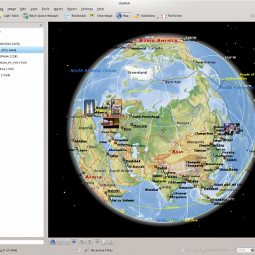The height and width of the screenshot is (255, 255).
Task: Click the tower photo thumbnail near Madrid
Action: pyautogui.click(x=90, y=107)
